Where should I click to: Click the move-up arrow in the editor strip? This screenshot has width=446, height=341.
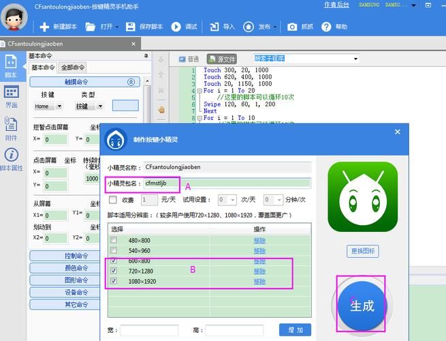point(161,74)
